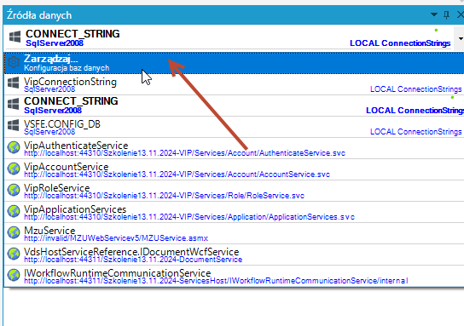
Task: Click LOCAL ConnectionStrings label of VipConnectionString
Action: coord(415,89)
